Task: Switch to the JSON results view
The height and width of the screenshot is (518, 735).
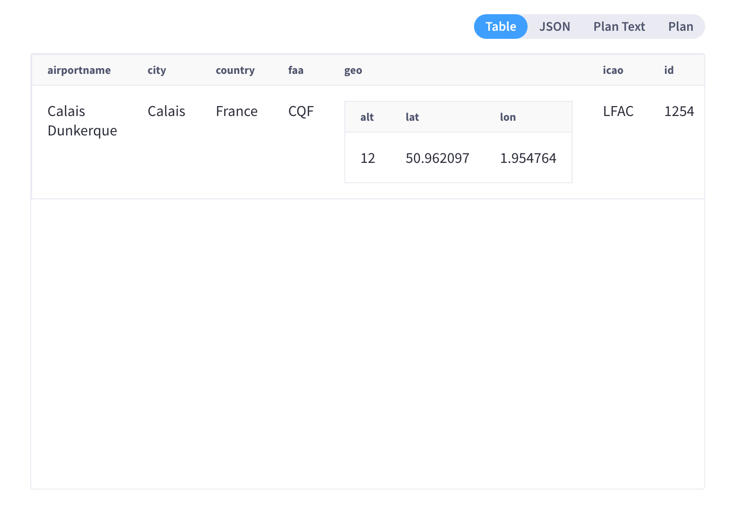Action: point(555,27)
